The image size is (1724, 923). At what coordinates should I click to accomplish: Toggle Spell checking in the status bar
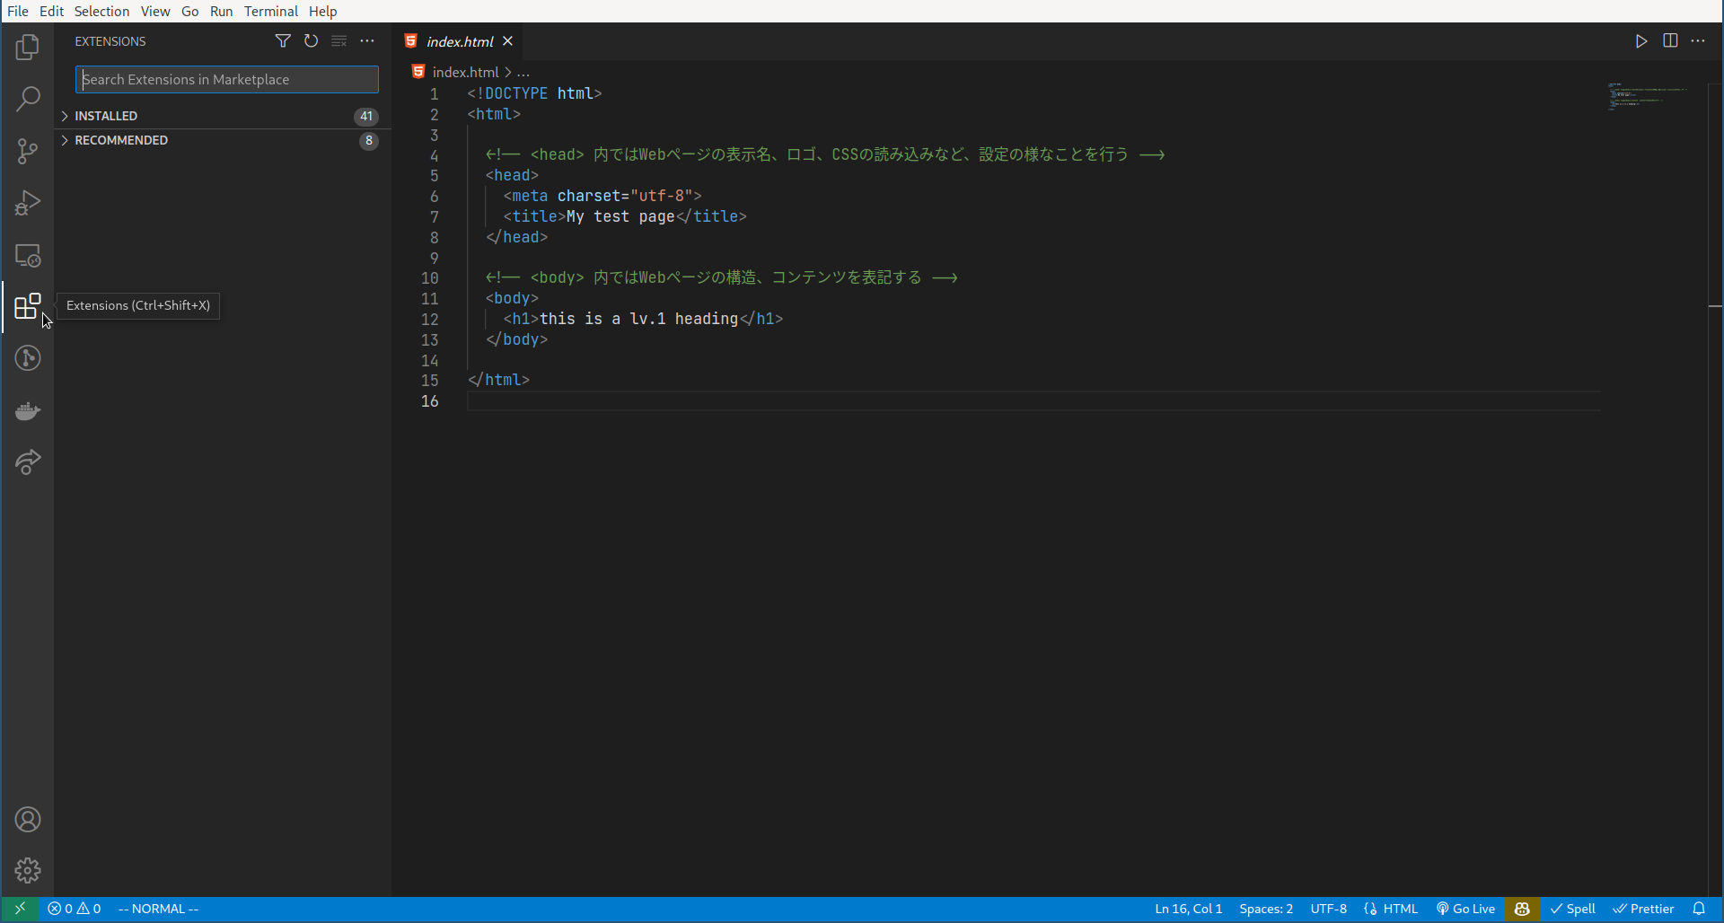click(x=1573, y=909)
